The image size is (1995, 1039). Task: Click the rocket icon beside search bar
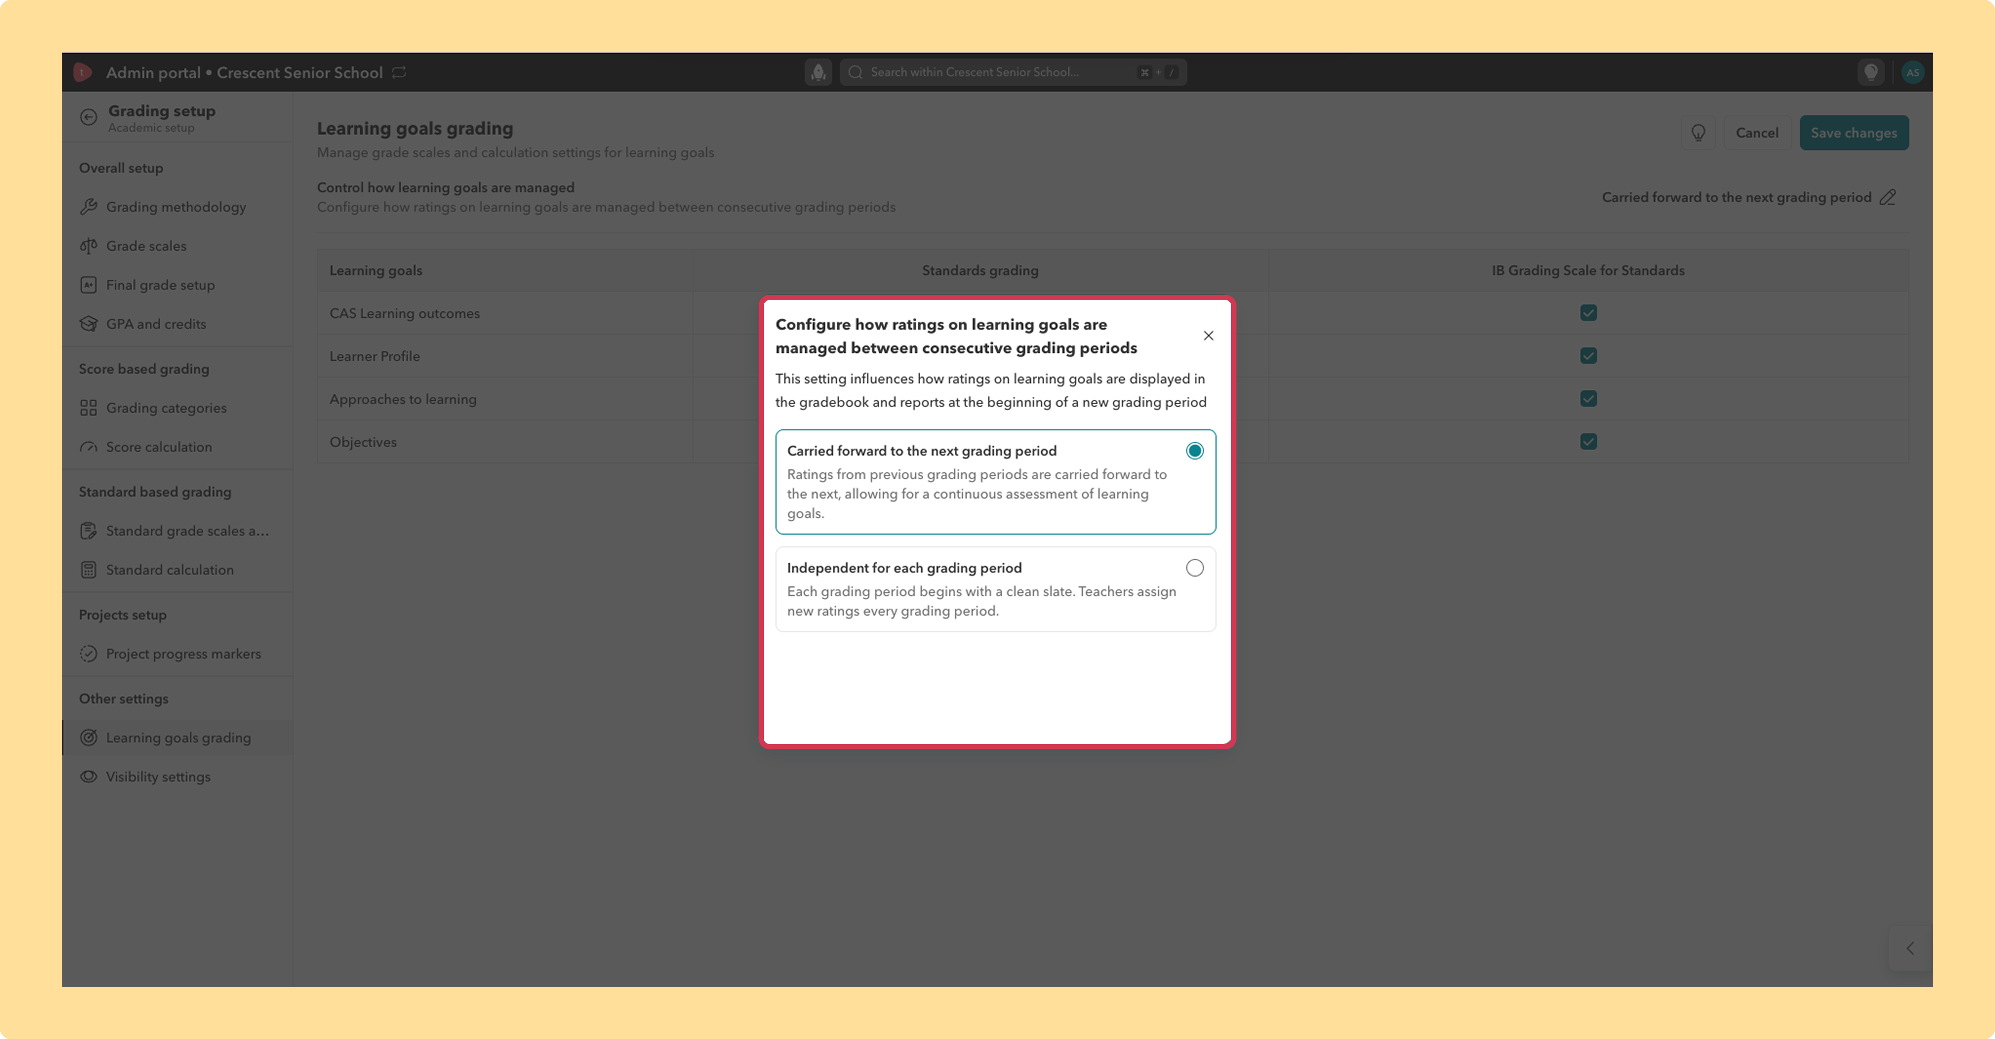point(818,72)
